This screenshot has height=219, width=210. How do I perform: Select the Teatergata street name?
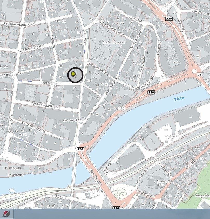pos(49,83)
